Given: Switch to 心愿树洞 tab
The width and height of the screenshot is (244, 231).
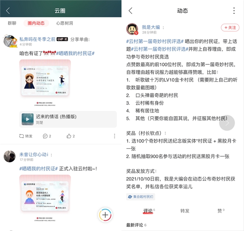Looking at the screenshot, I should pos(65,23).
